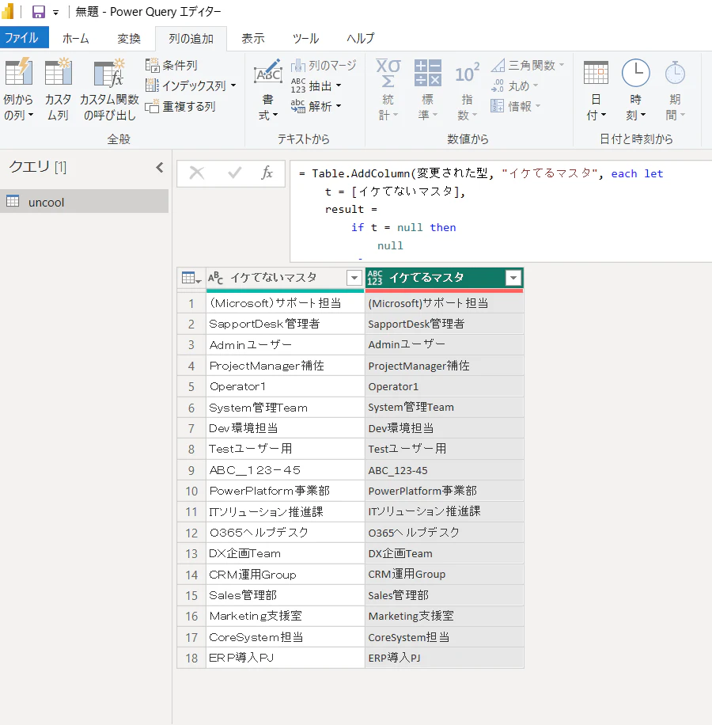This screenshot has height=725, width=712.
Task: Click CRM運用Group in first column
Action: point(285,575)
